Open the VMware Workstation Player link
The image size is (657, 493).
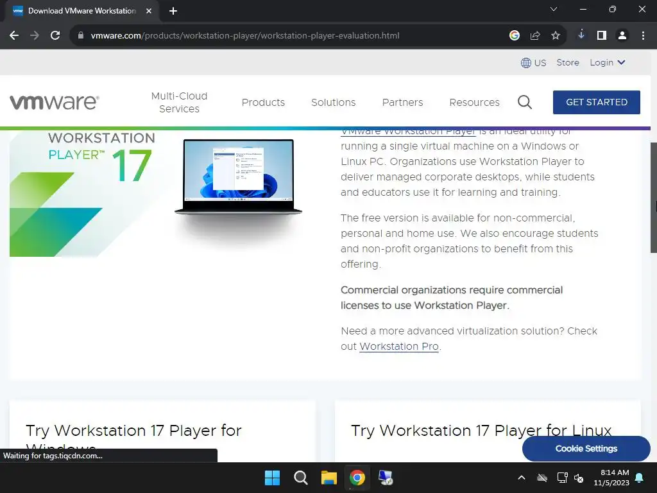point(408,132)
